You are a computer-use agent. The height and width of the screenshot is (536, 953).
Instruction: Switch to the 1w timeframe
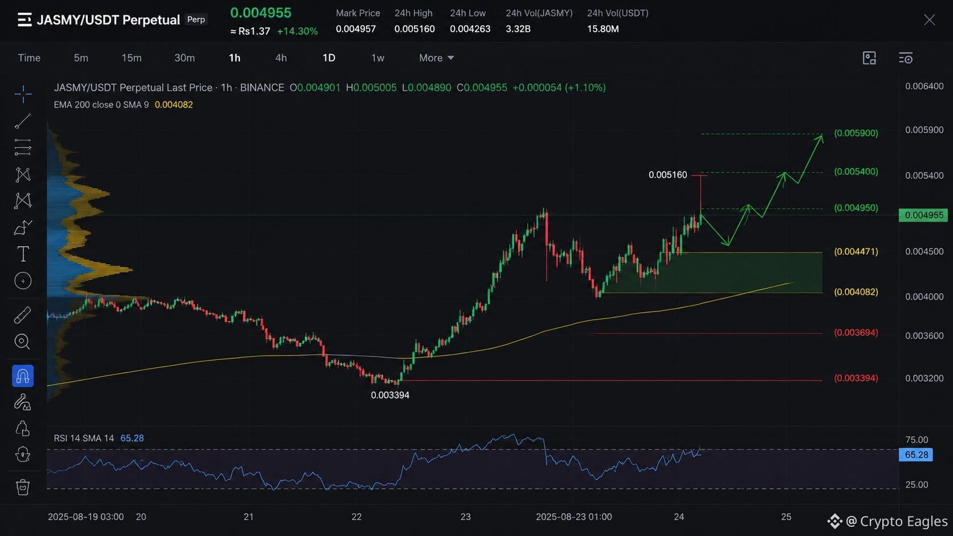[x=378, y=58]
